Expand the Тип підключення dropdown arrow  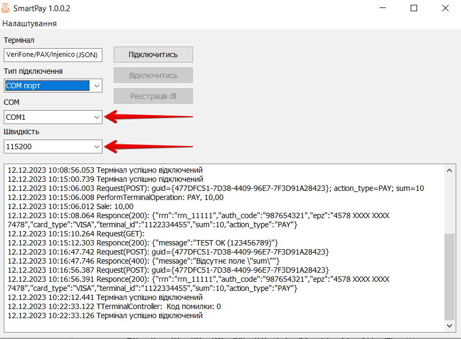tap(96, 86)
